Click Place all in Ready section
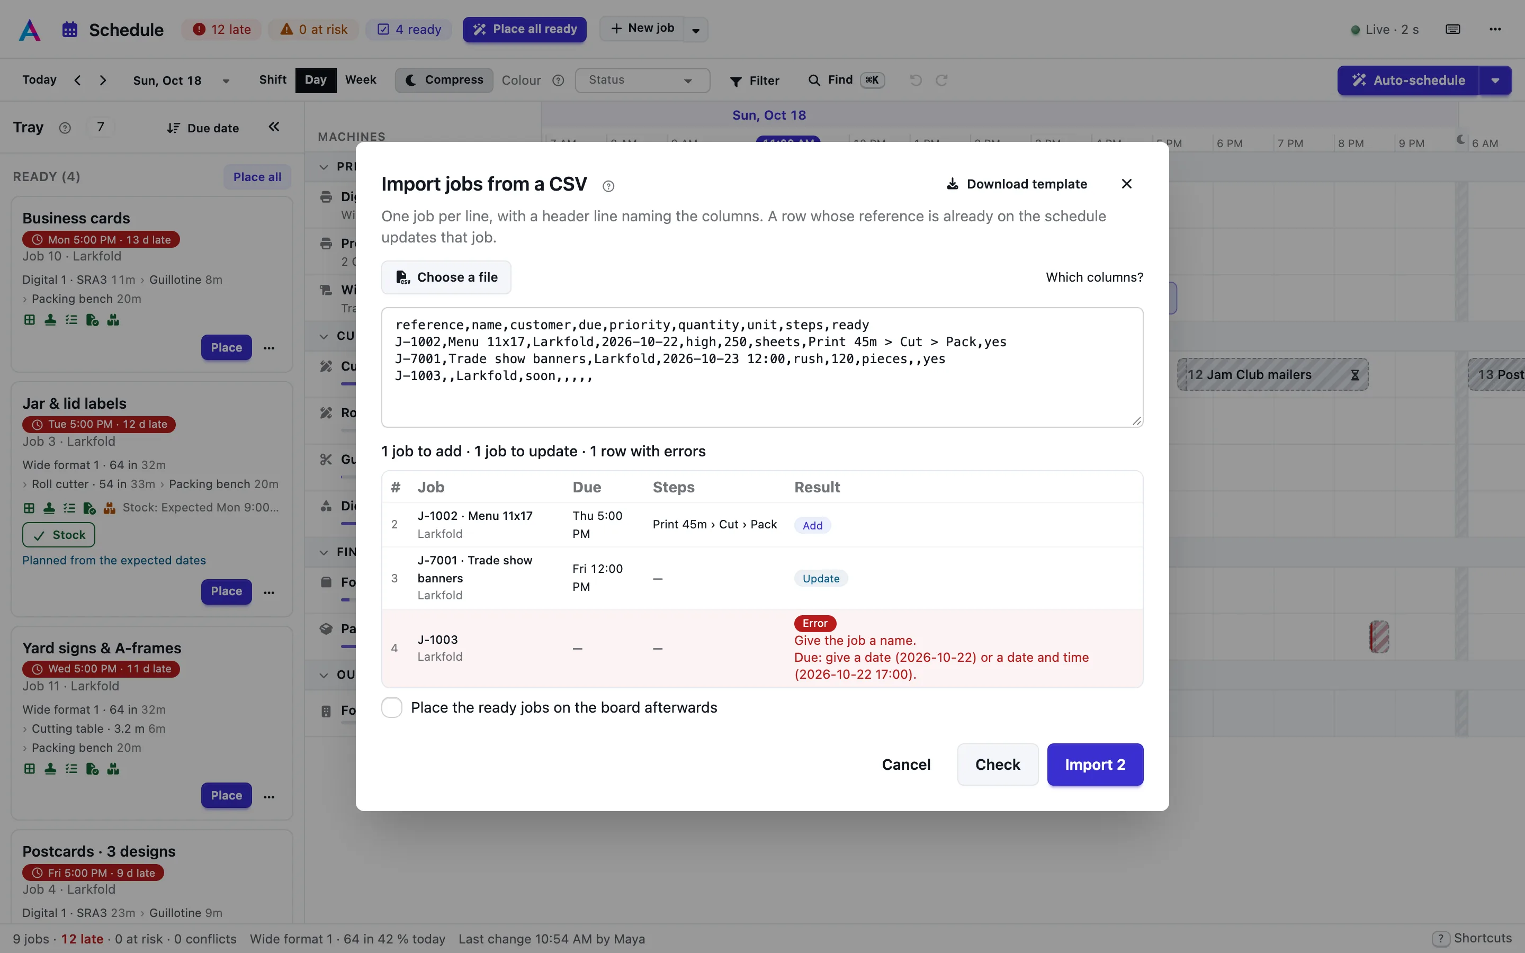This screenshot has width=1525, height=953. [x=257, y=177]
